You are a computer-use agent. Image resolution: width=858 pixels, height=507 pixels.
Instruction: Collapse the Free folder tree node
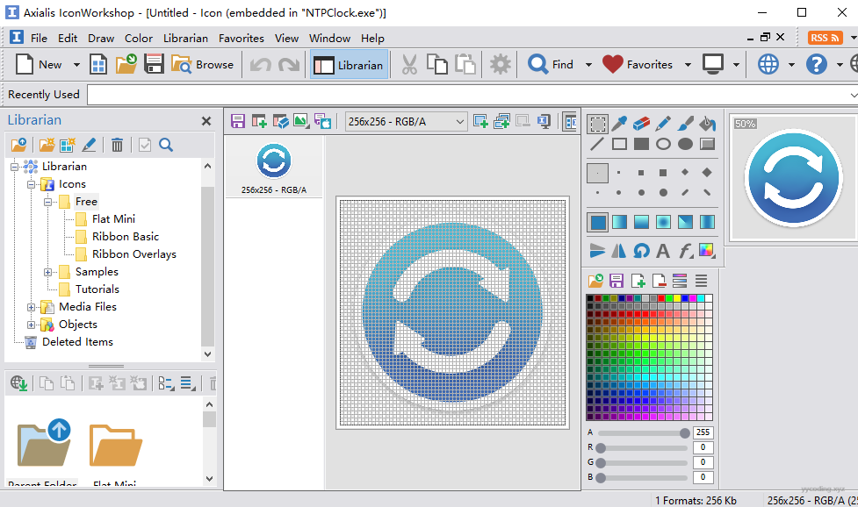click(48, 202)
